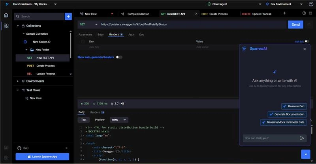Open the Auth tab
316x164 pixels.
tap(131, 35)
